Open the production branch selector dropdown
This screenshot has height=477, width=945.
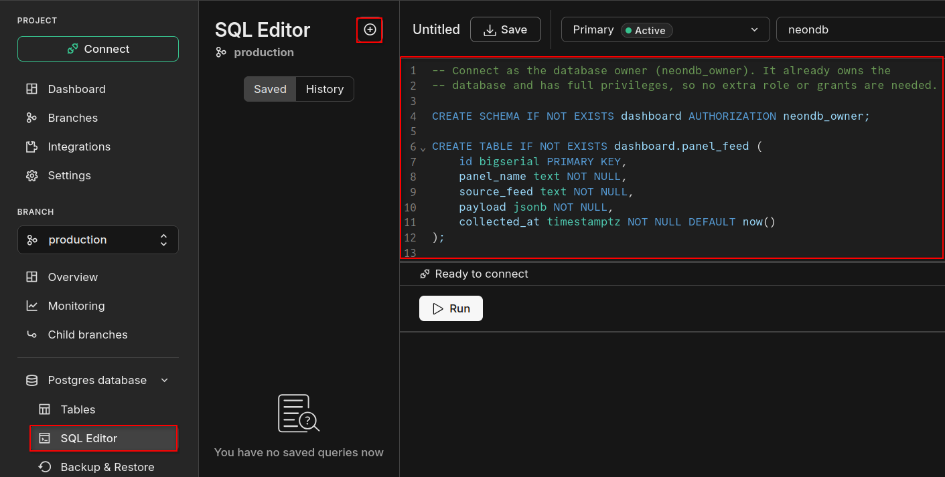click(x=98, y=240)
